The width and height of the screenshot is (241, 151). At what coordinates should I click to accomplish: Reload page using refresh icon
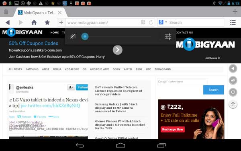click(151, 23)
